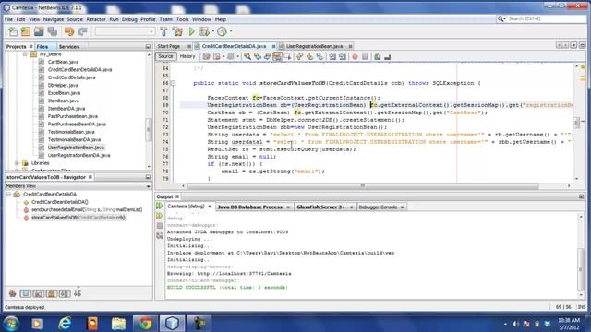Click the Open Project toolbar icon

(39, 32)
